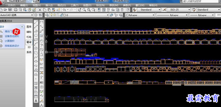
Task: Open the 格式(O) menu
Action: pos(61,5)
